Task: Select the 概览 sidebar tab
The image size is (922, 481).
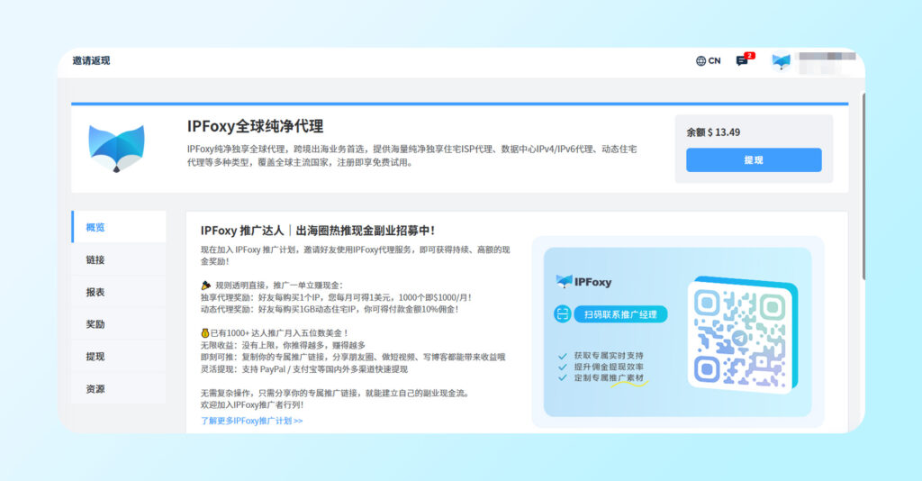Action: (x=95, y=227)
